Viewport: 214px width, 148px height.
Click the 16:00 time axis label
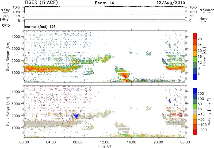(131, 142)
